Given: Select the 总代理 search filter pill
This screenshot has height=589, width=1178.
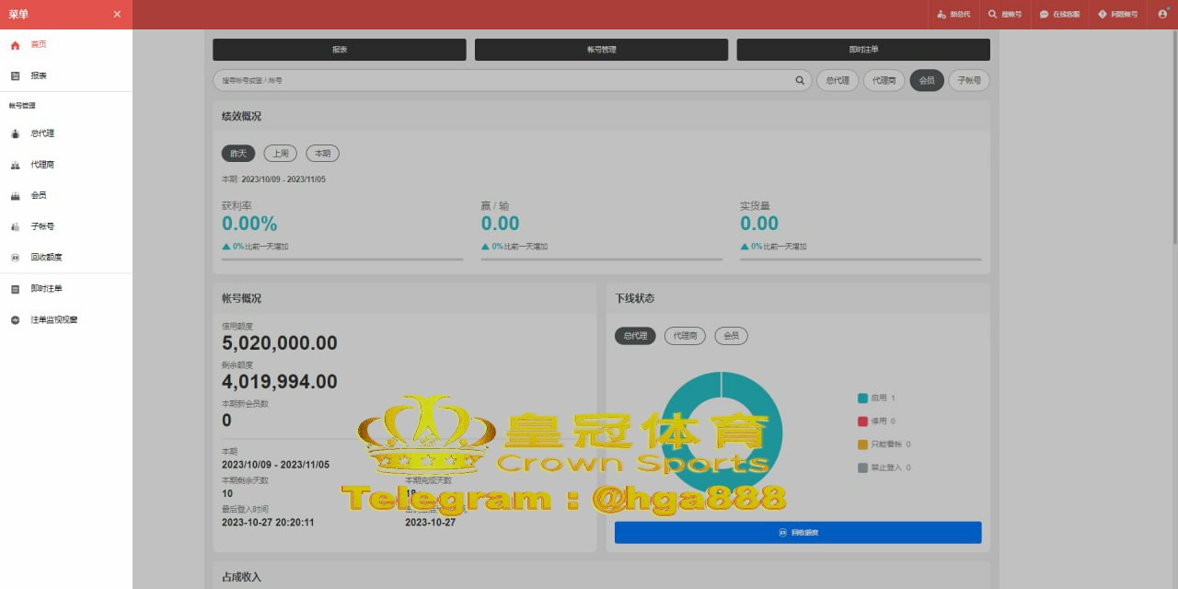Looking at the screenshot, I should tap(837, 80).
